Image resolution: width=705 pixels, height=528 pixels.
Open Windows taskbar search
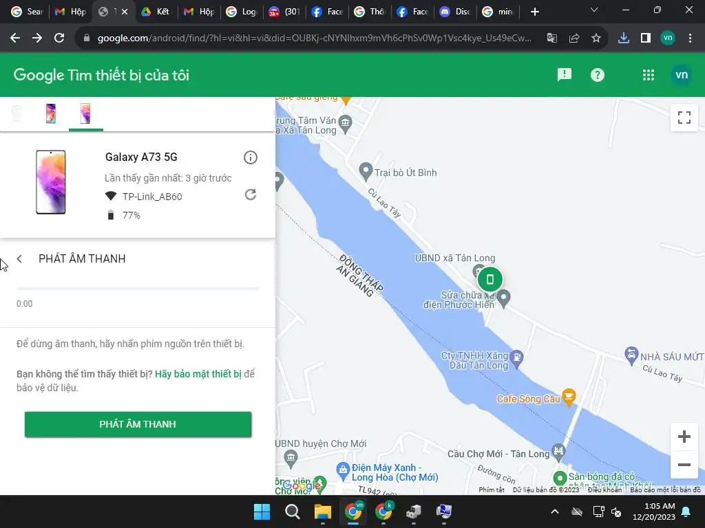[x=292, y=511]
